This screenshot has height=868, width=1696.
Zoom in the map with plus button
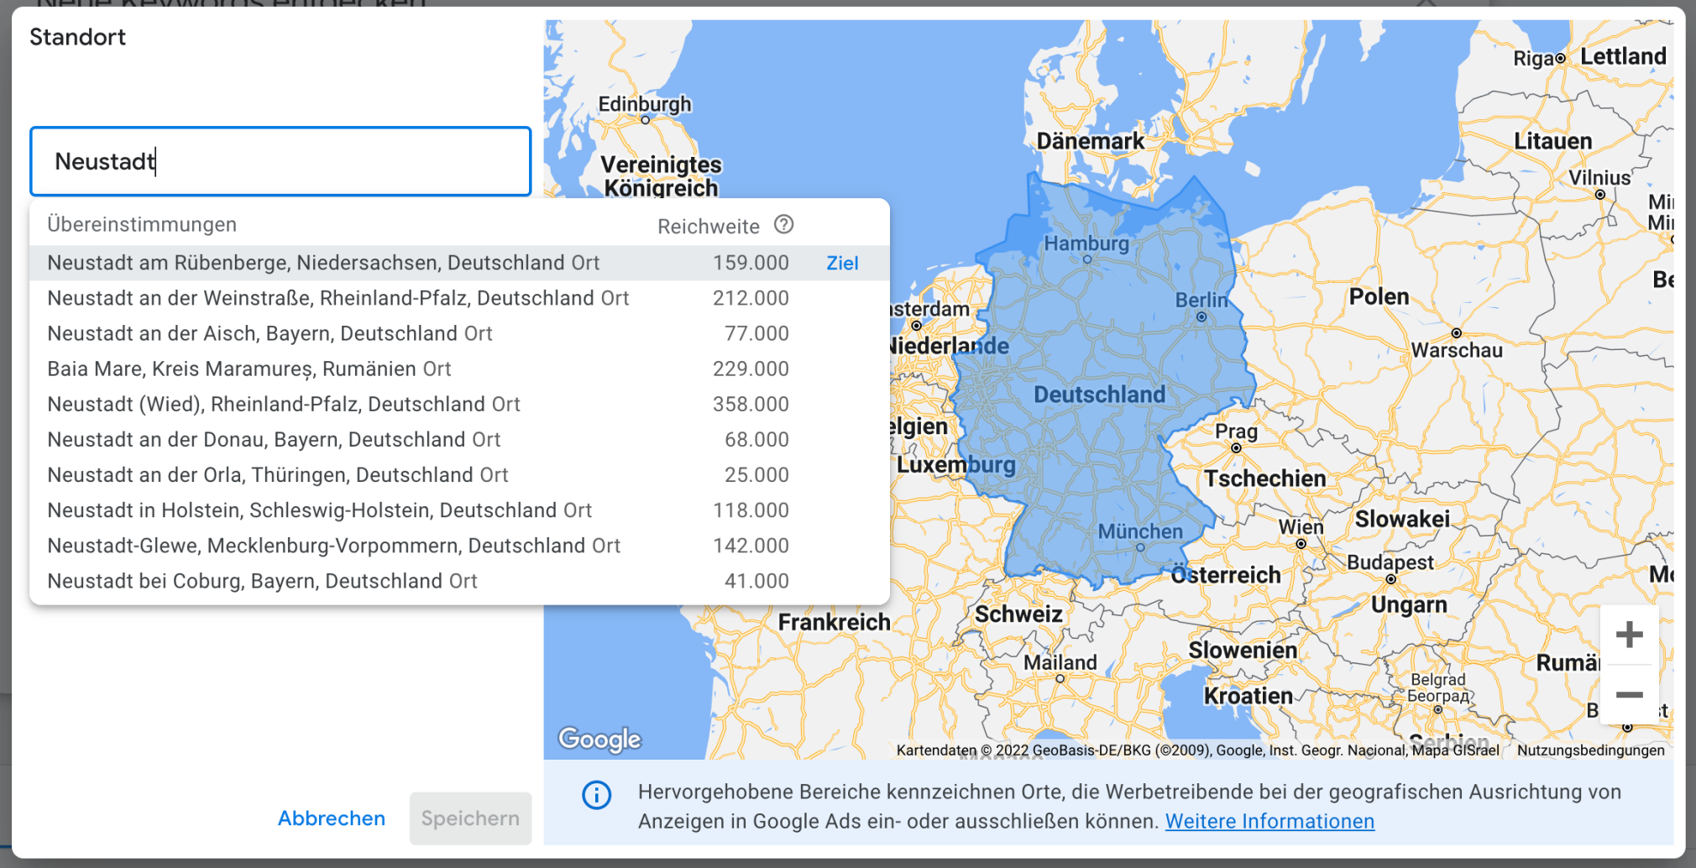click(1629, 635)
